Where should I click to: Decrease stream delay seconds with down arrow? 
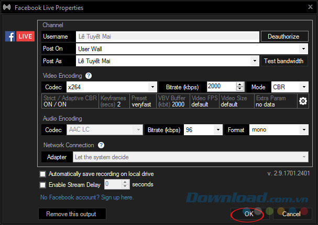pos(125,186)
